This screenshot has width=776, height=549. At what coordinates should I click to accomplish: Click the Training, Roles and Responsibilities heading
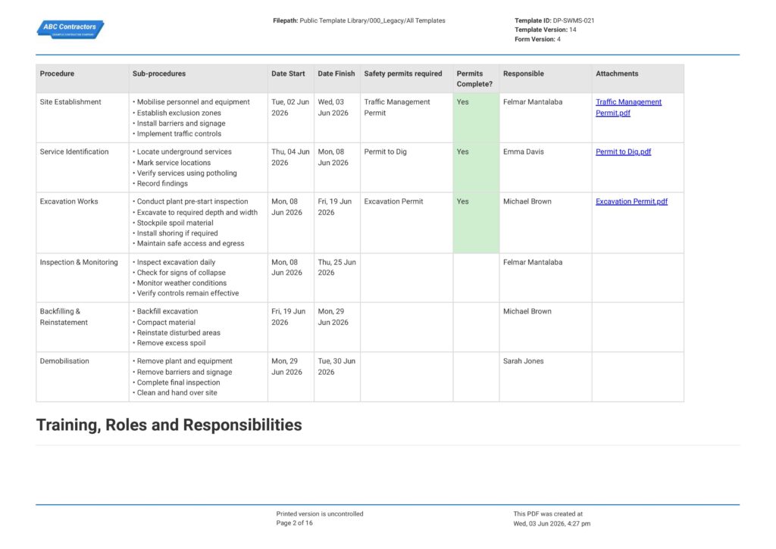[x=169, y=425]
